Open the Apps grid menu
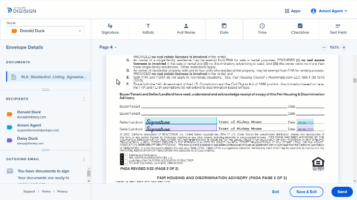The image size is (357, 200). [293, 11]
